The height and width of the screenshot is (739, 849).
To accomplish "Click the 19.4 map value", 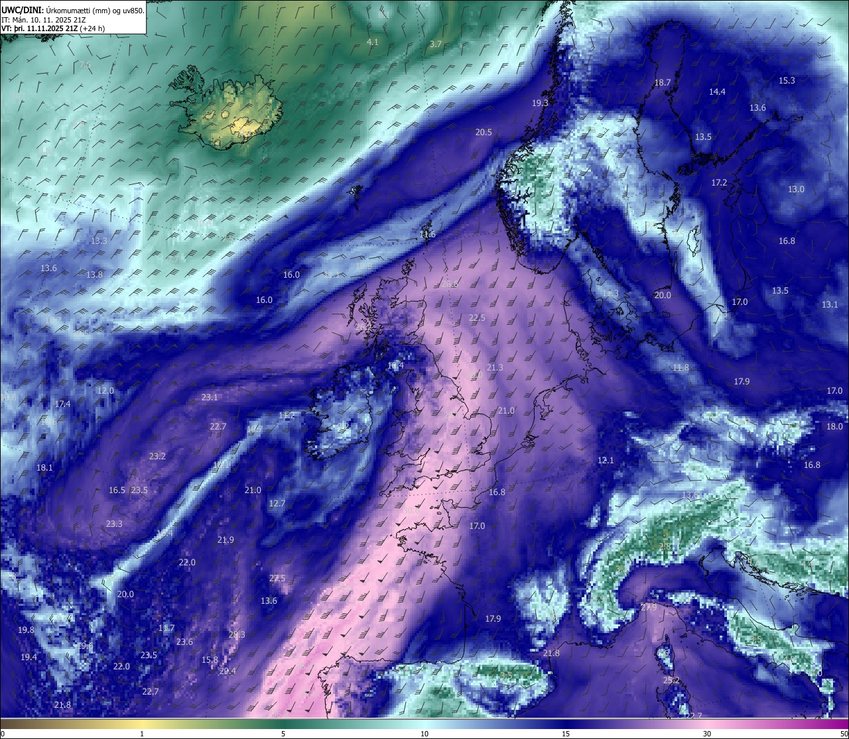I will 29,657.
